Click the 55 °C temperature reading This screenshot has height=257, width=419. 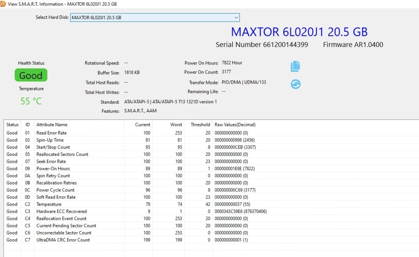(x=31, y=101)
